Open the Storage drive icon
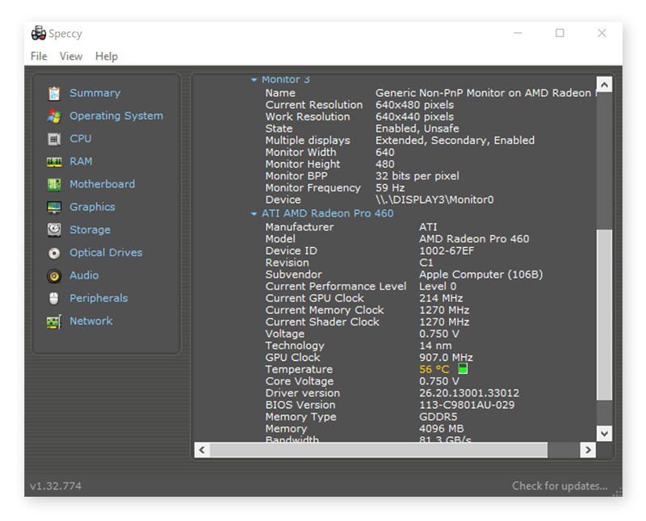Image resolution: width=646 pixels, height=521 pixels. (x=54, y=230)
